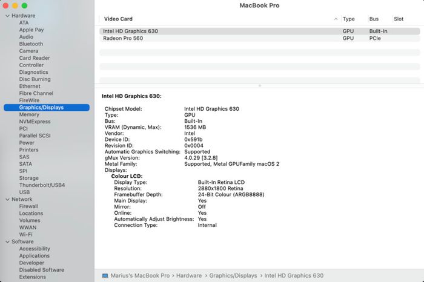Open the Wi-Fi section
Screen dimensions: 424x282
25,234
